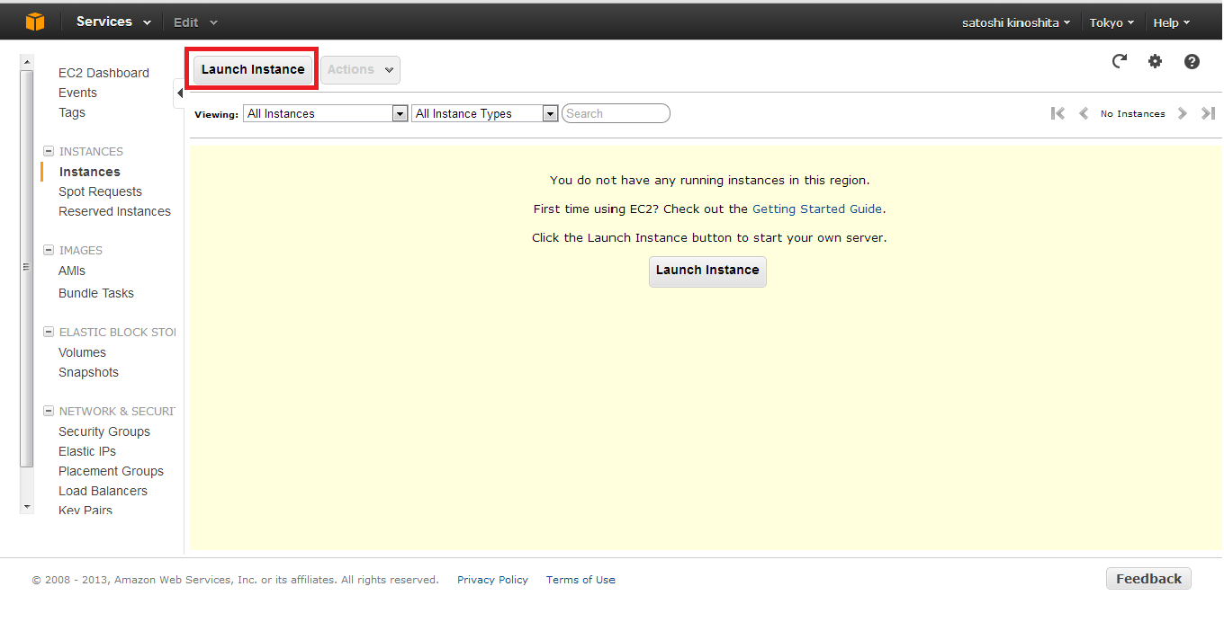The image size is (1224, 631).
Task: Click the sidebar scrollbar up arrow
Action: point(26,61)
